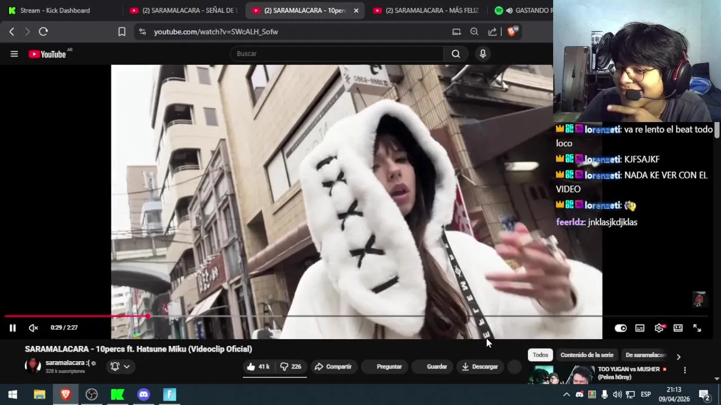721x405 pixels.
Task: Open the tray microphone icon
Action: tap(604, 394)
